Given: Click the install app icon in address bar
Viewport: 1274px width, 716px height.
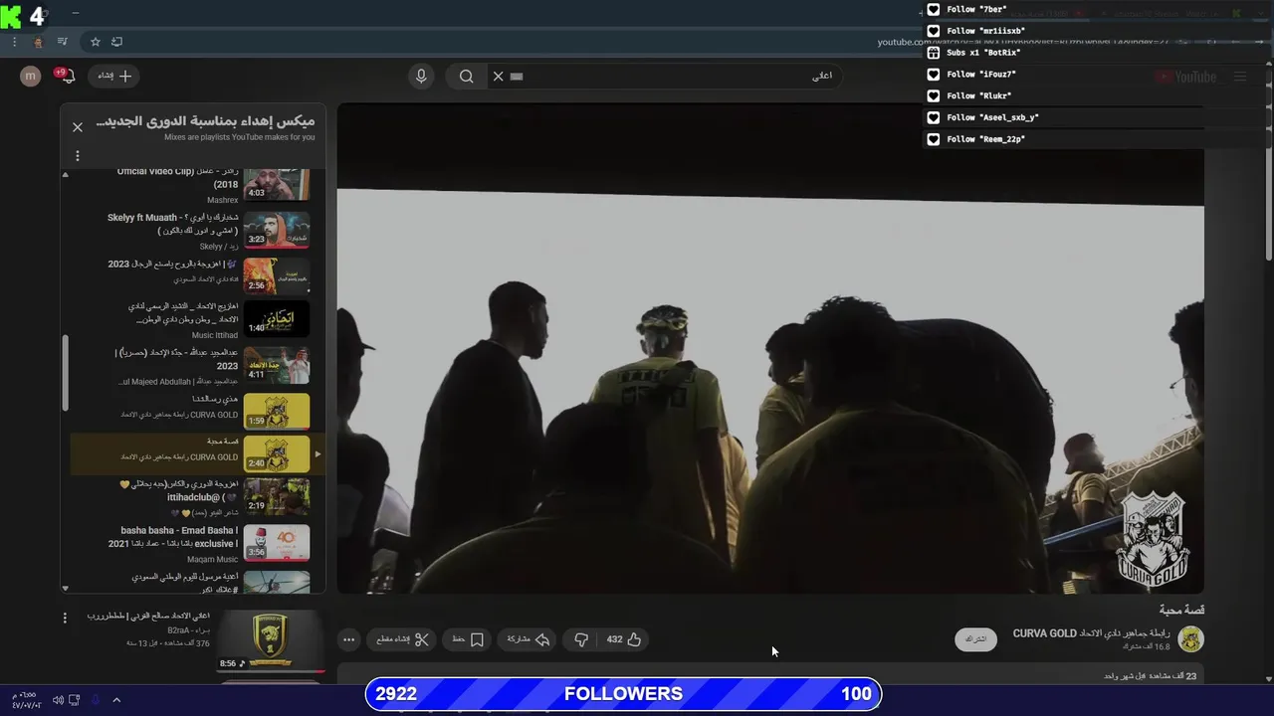Looking at the screenshot, I should pyautogui.click(x=116, y=42).
